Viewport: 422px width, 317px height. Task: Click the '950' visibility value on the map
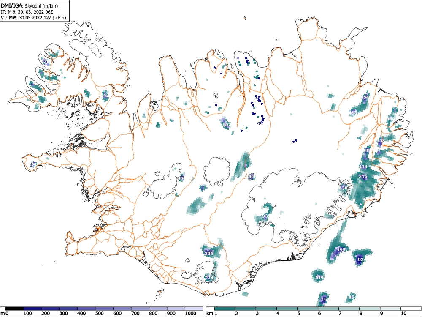(390, 119)
